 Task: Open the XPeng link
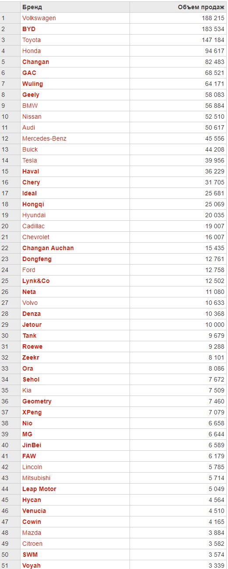click(x=32, y=412)
